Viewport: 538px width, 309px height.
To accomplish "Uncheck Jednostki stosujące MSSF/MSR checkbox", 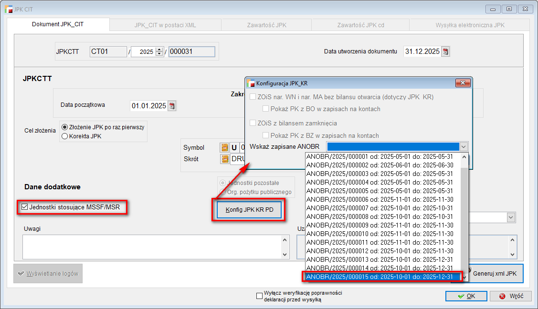I will (25, 207).
